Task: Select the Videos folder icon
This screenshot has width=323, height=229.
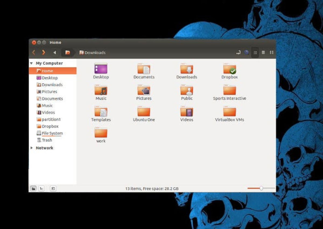Action: pyautogui.click(x=187, y=111)
